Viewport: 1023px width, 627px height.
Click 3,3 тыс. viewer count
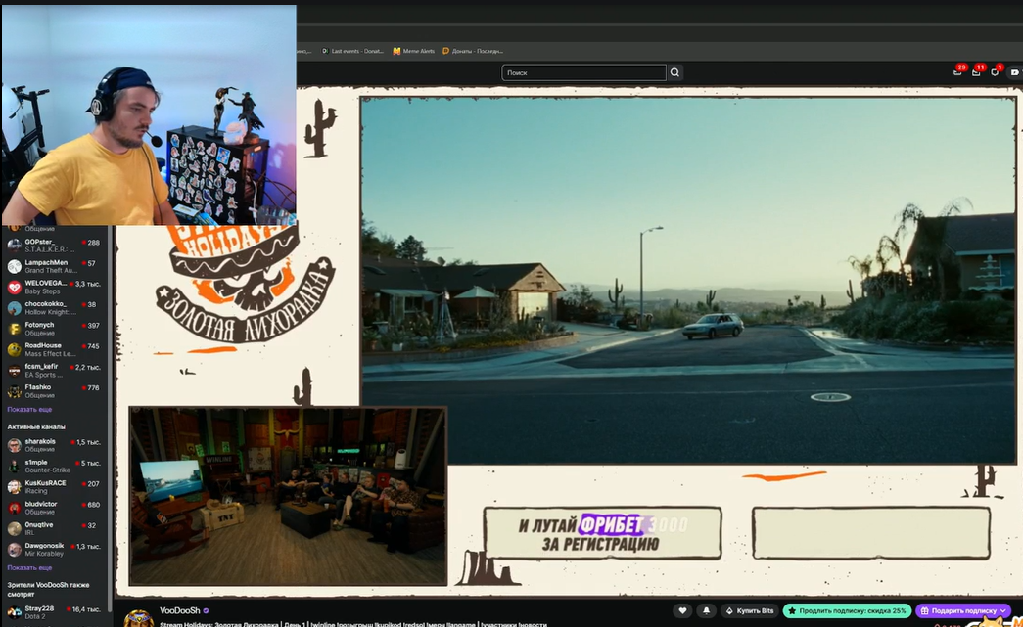pyautogui.click(x=88, y=284)
